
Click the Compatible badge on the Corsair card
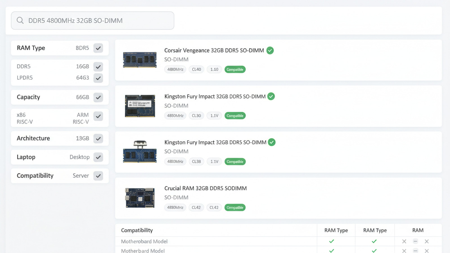[235, 69]
